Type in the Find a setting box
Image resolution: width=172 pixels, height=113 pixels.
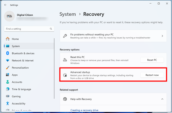pyautogui.click(x=27, y=29)
